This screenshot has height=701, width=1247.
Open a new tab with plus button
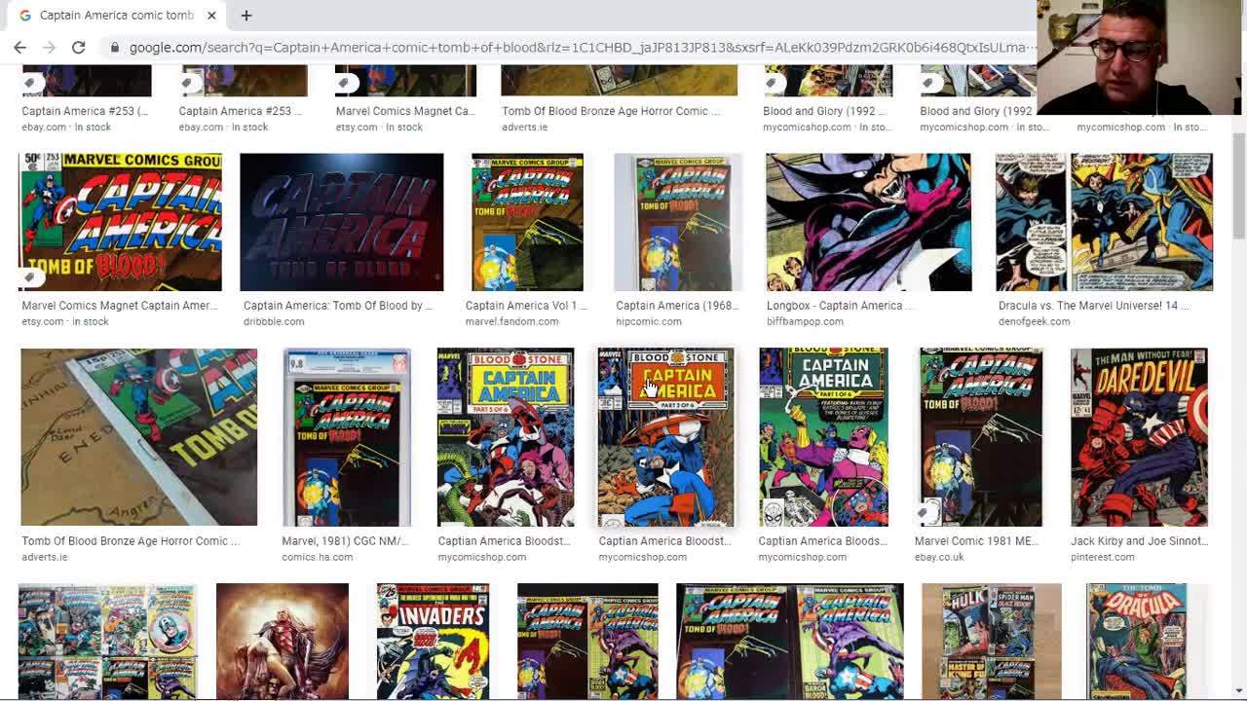point(246,15)
